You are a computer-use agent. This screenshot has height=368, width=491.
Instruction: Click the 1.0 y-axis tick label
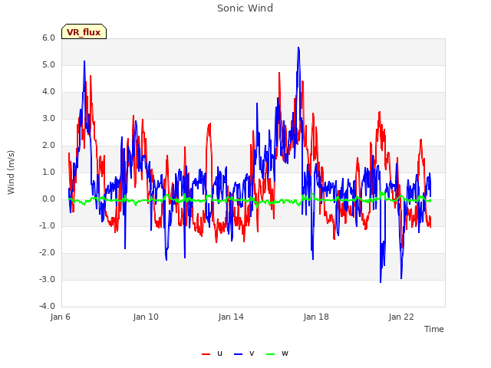(48, 172)
